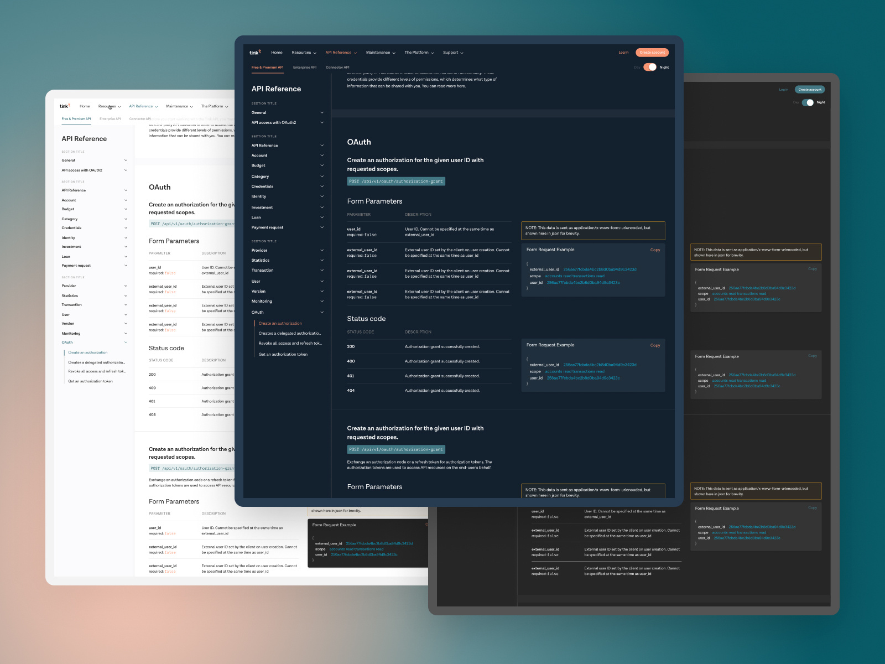Switch to the Enterprise API tab
Image resolution: width=885 pixels, height=664 pixels.
point(305,66)
